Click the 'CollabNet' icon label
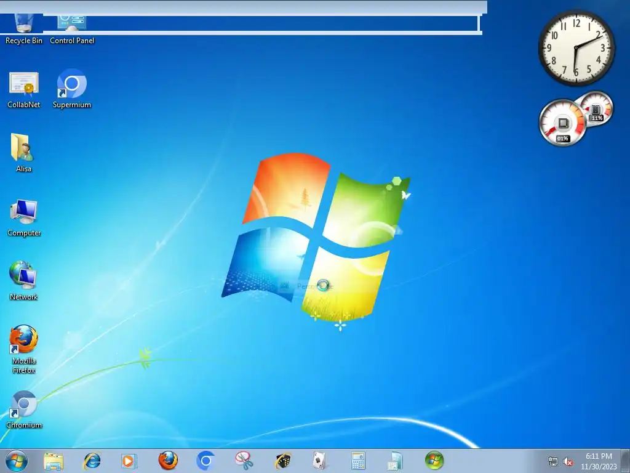630x473 pixels. pyautogui.click(x=24, y=105)
